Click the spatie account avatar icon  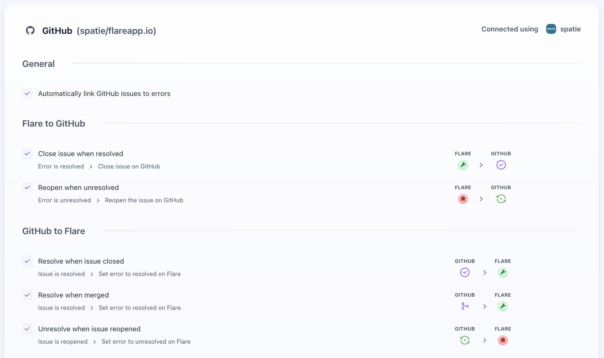coord(551,29)
